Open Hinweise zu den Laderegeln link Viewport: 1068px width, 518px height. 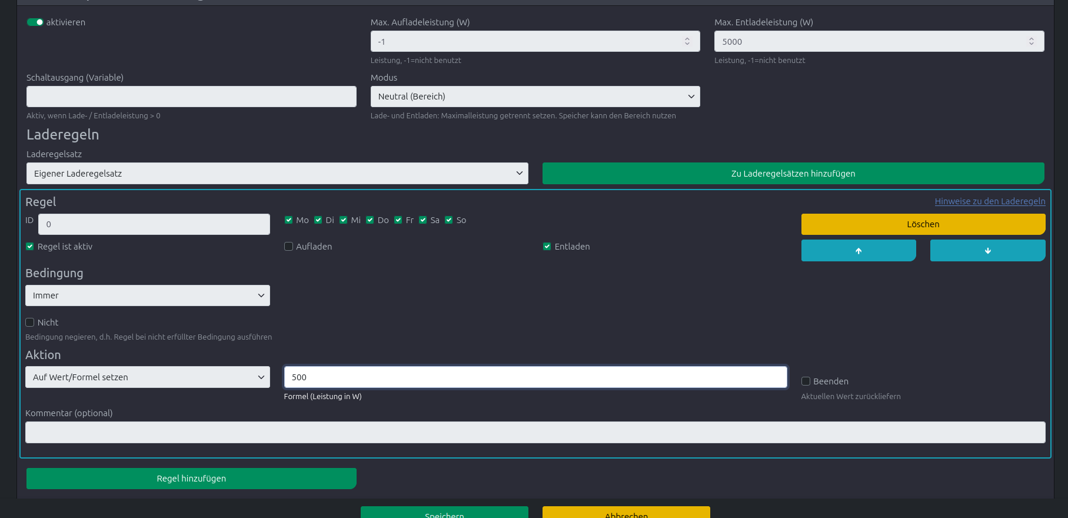click(990, 201)
